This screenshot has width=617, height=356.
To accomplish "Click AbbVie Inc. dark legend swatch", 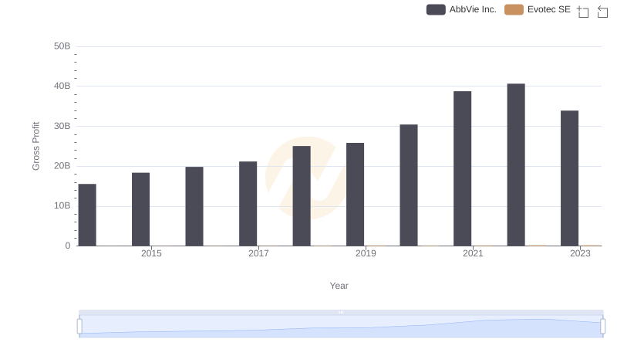I will [x=436, y=9].
